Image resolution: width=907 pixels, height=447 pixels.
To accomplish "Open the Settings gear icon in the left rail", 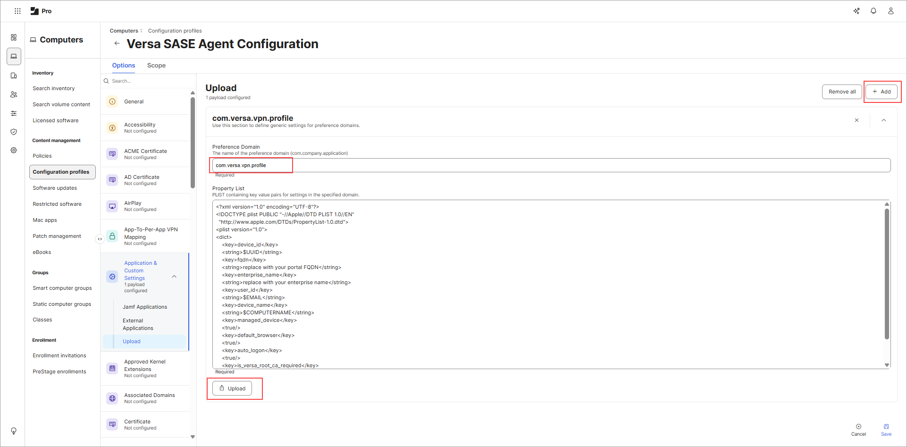I will (x=14, y=150).
